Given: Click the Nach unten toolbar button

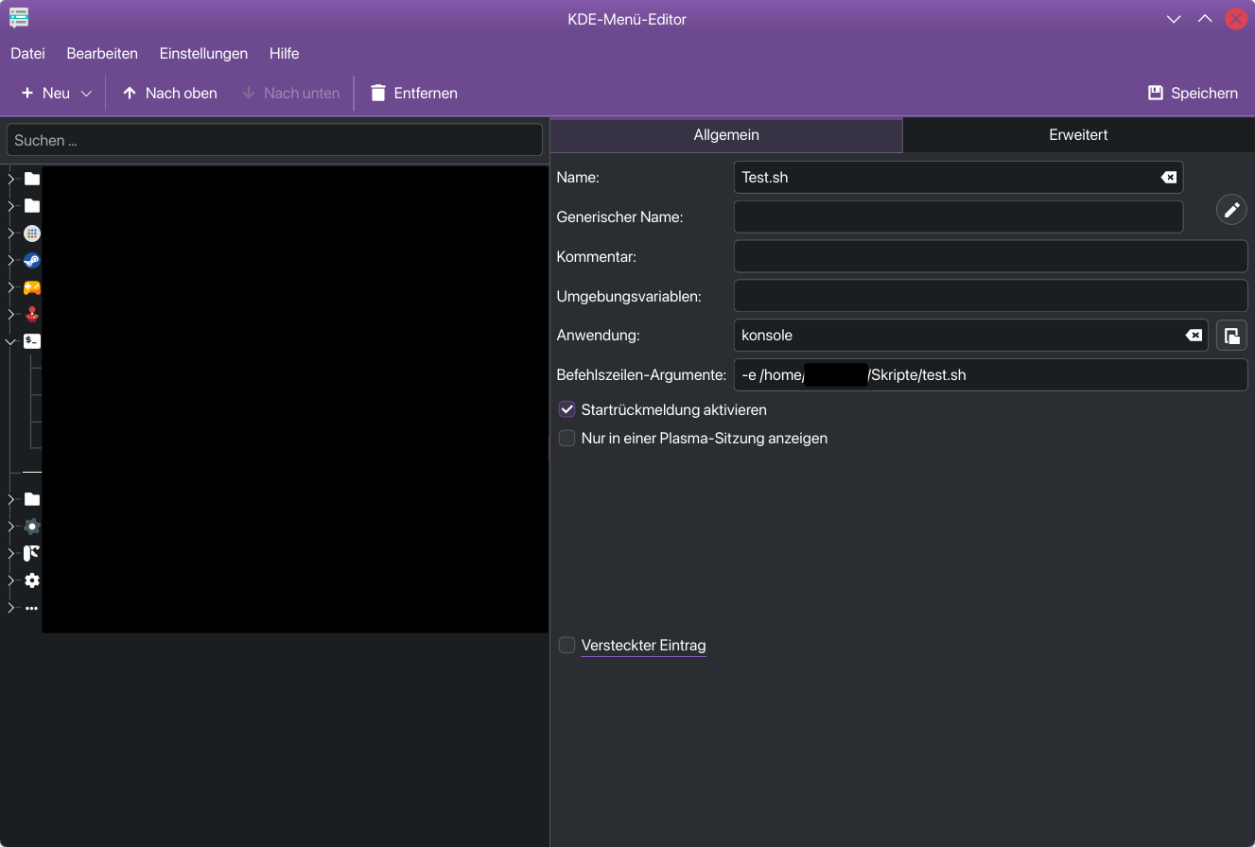Looking at the screenshot, I should pos(291,93).
